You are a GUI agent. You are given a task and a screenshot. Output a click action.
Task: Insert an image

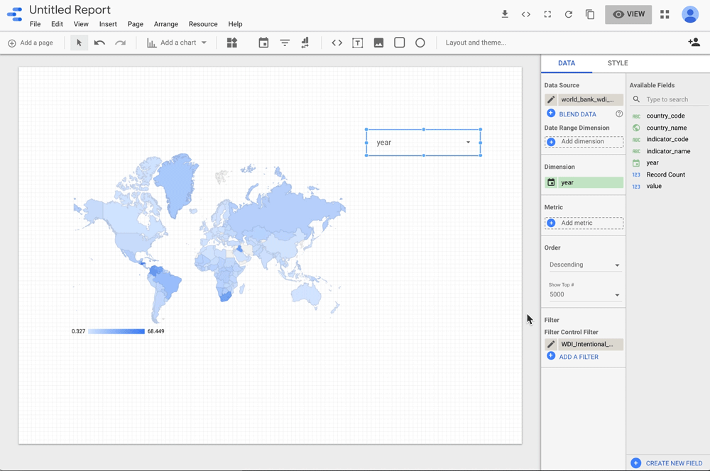(378, 43)
